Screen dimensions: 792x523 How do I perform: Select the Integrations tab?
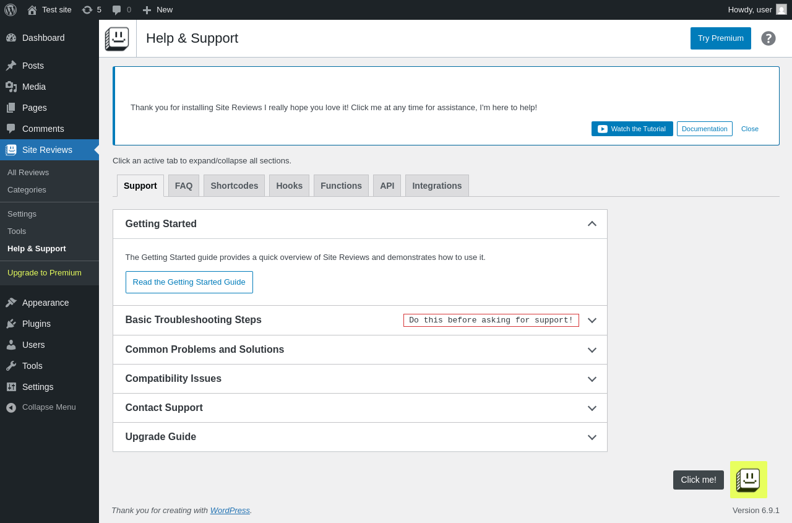click(437, 186)
